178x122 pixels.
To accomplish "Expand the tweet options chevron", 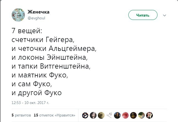I will coord(164,15).
